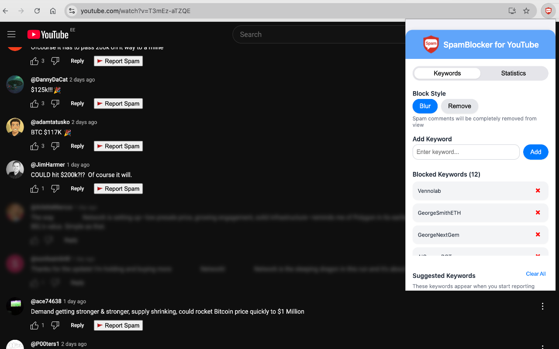The height and width of the screenshot is (349, 559).
Task: Open the @adamtatusko channel name link
Action: (x=50, y=122)
